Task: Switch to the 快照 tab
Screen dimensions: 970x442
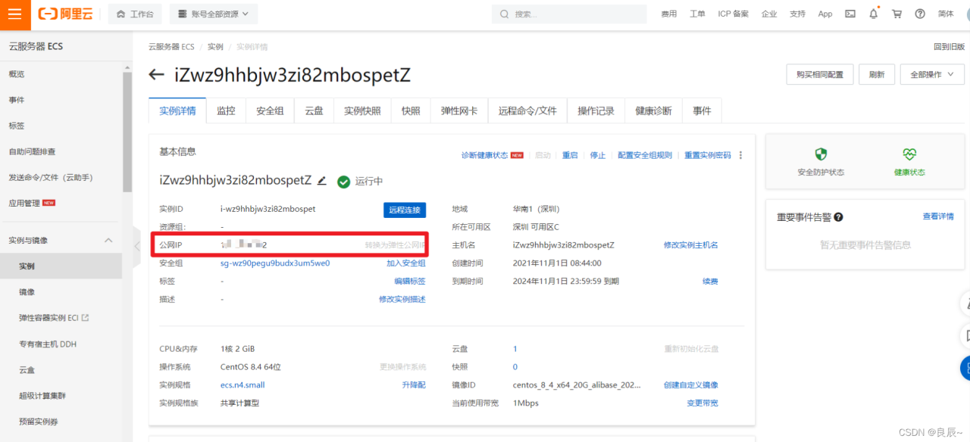Action: [x=411, y=110]
